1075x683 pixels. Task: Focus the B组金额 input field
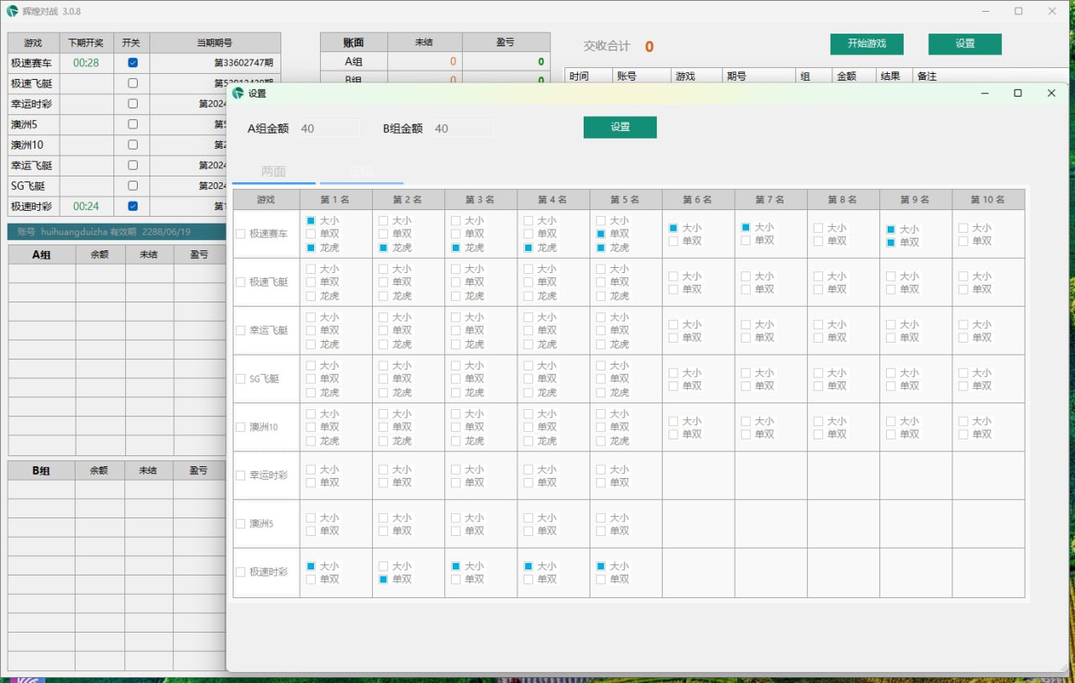[462, 129]
